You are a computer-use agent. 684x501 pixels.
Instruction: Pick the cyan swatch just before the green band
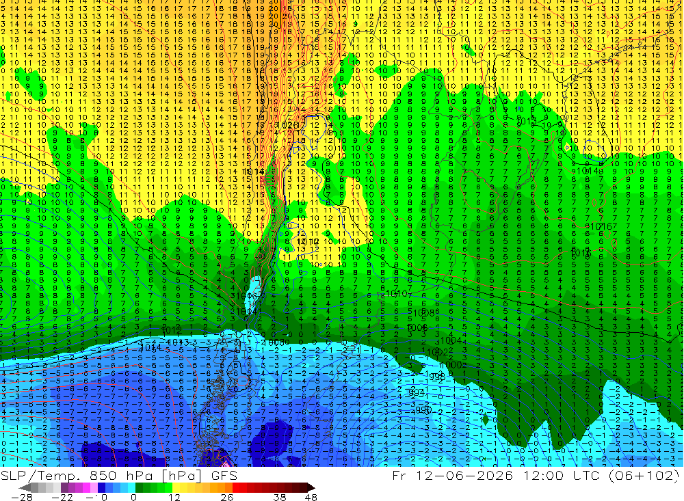pyautogui.click(x=132, y=488)
